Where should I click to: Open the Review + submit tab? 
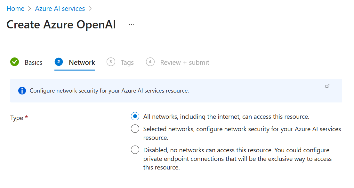(185, 62)
